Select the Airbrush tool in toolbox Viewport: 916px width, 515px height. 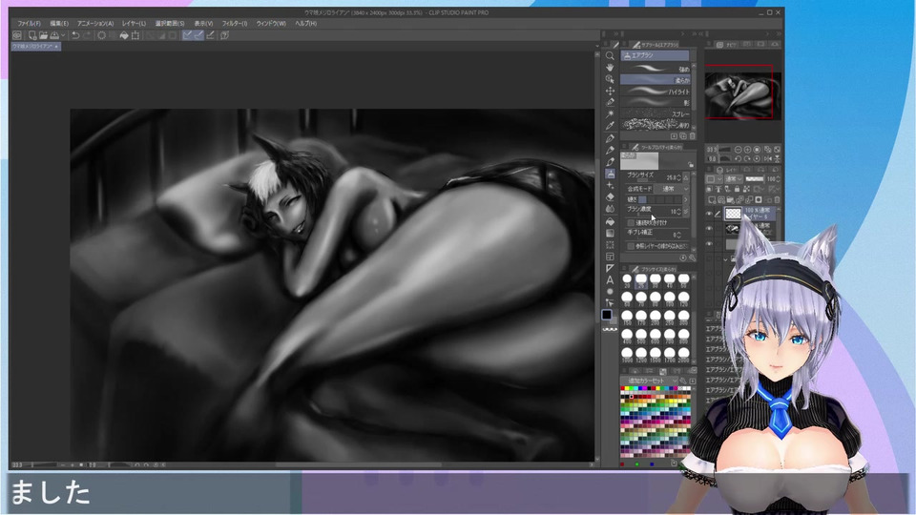[611, 174]
